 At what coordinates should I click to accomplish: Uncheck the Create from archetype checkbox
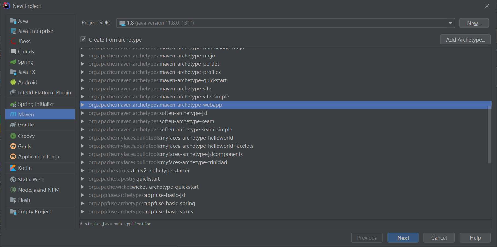pos(83,39)
